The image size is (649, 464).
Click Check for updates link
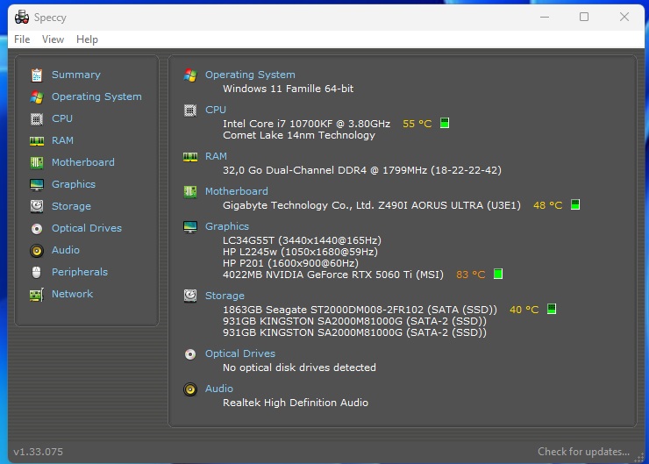point(583,452)
